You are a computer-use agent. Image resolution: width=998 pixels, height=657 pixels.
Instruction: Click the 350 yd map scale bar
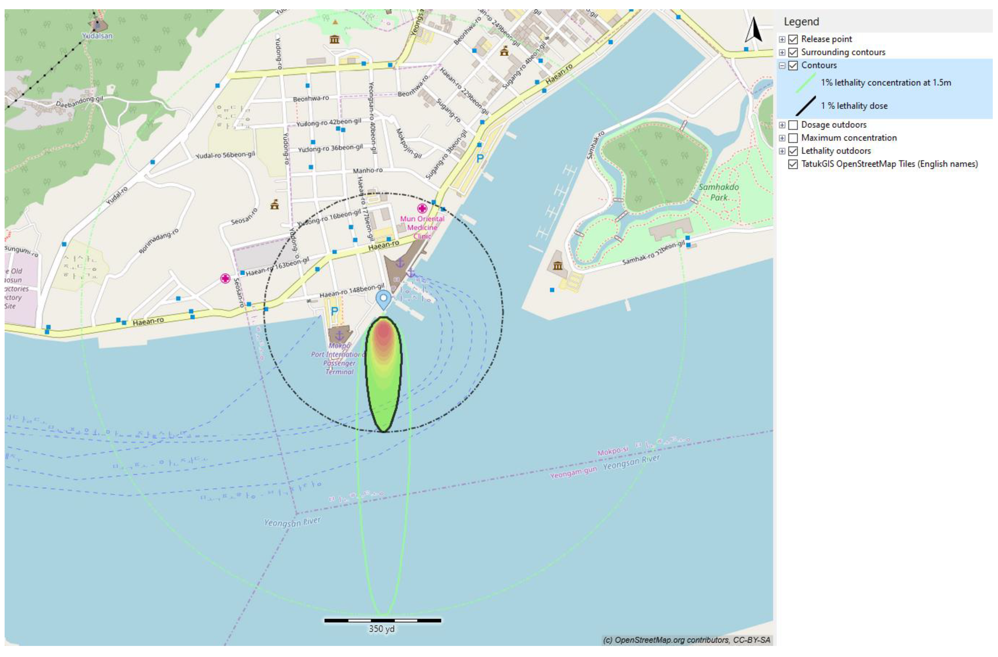click(382, 620)
